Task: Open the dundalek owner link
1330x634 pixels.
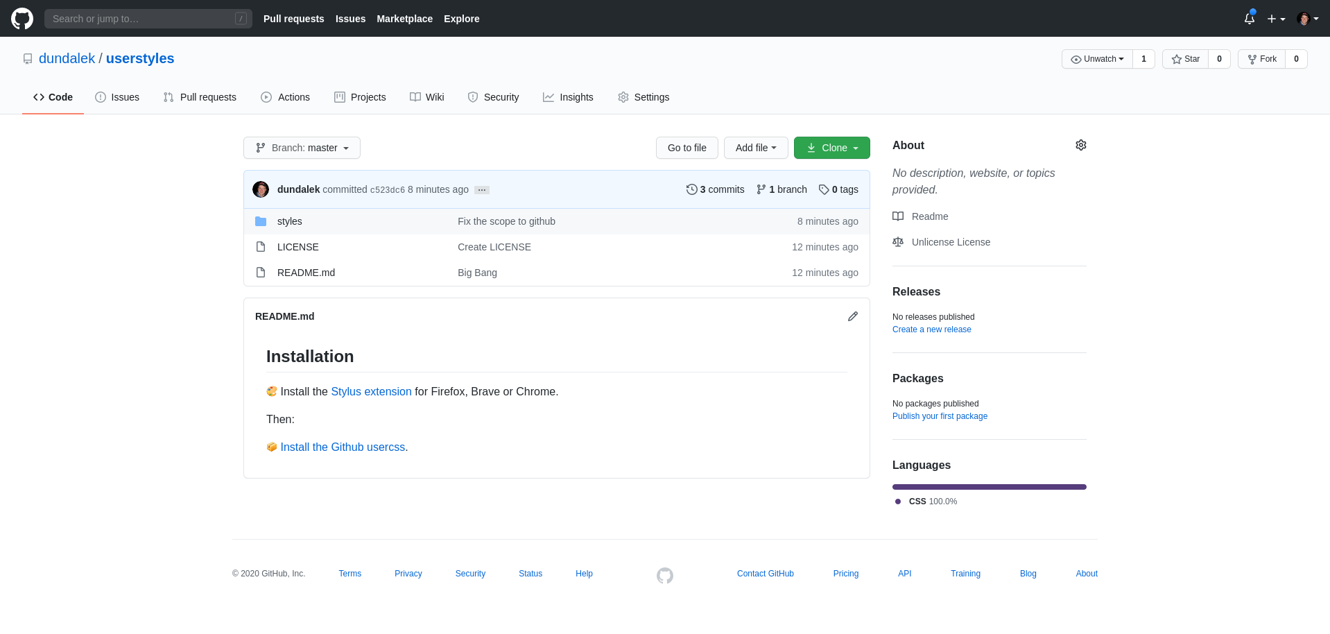Action: pyautogui.click(x=67, y=59)
